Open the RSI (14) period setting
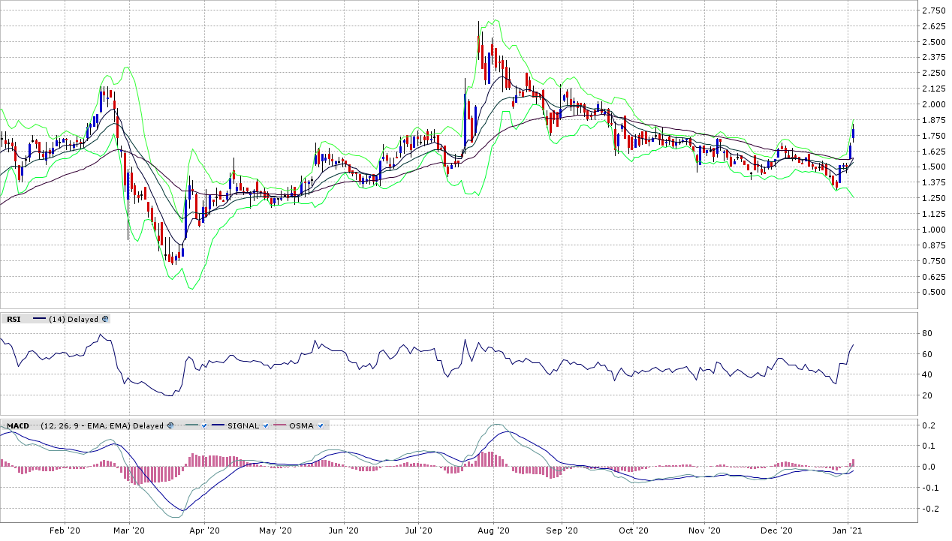The image size is (952, 541). pos(56,319)
